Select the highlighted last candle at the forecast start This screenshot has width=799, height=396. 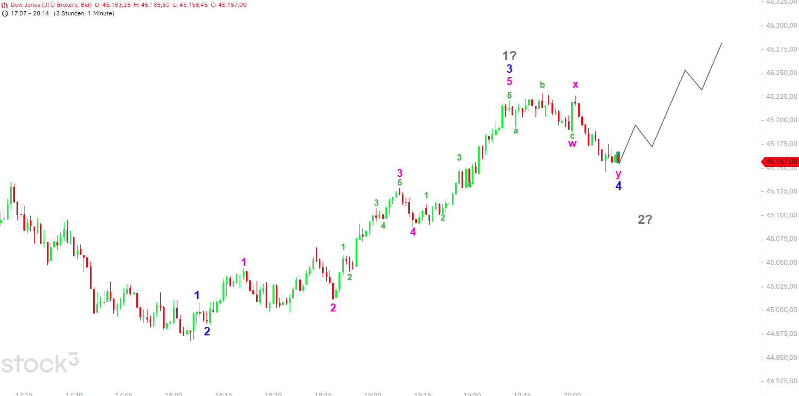(x=618, y=157)
